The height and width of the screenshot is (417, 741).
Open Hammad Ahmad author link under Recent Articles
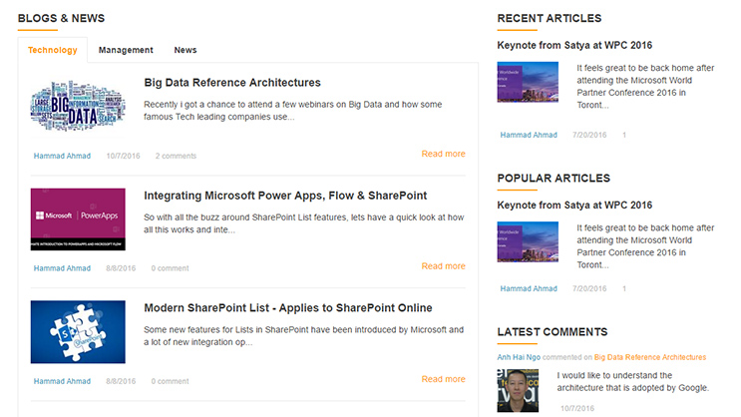529,136
